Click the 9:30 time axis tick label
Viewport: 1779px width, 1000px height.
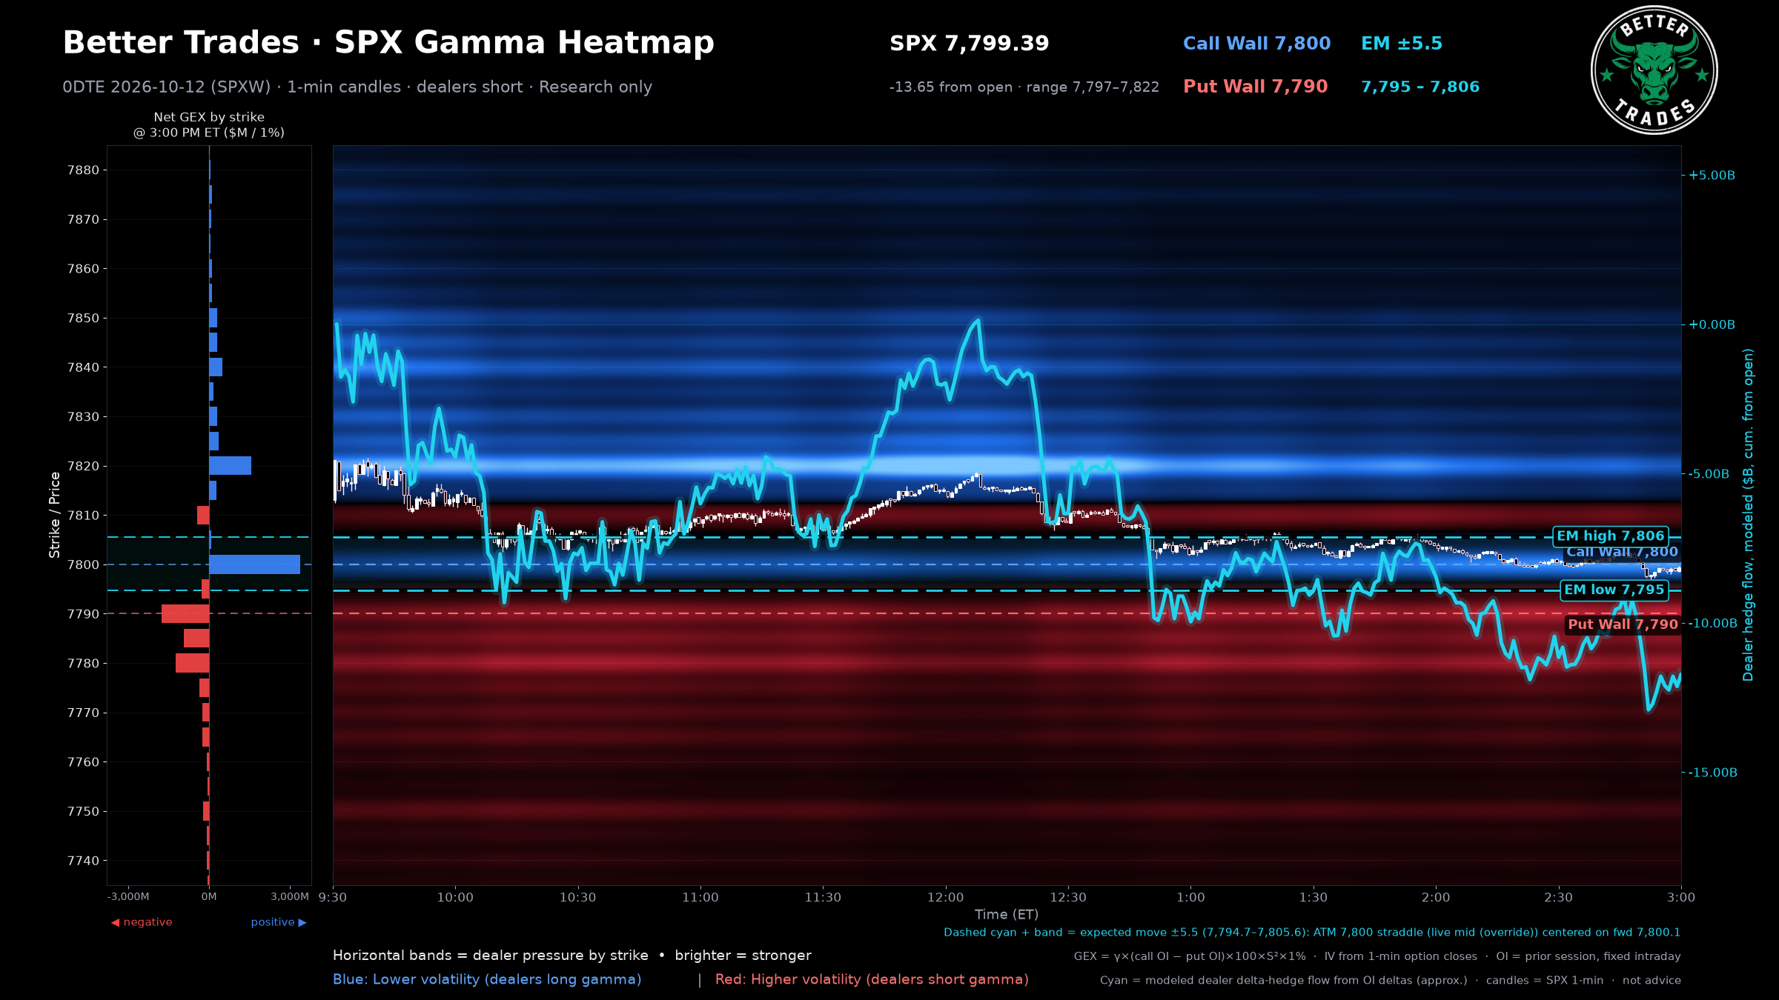click(x=332, y=898)
